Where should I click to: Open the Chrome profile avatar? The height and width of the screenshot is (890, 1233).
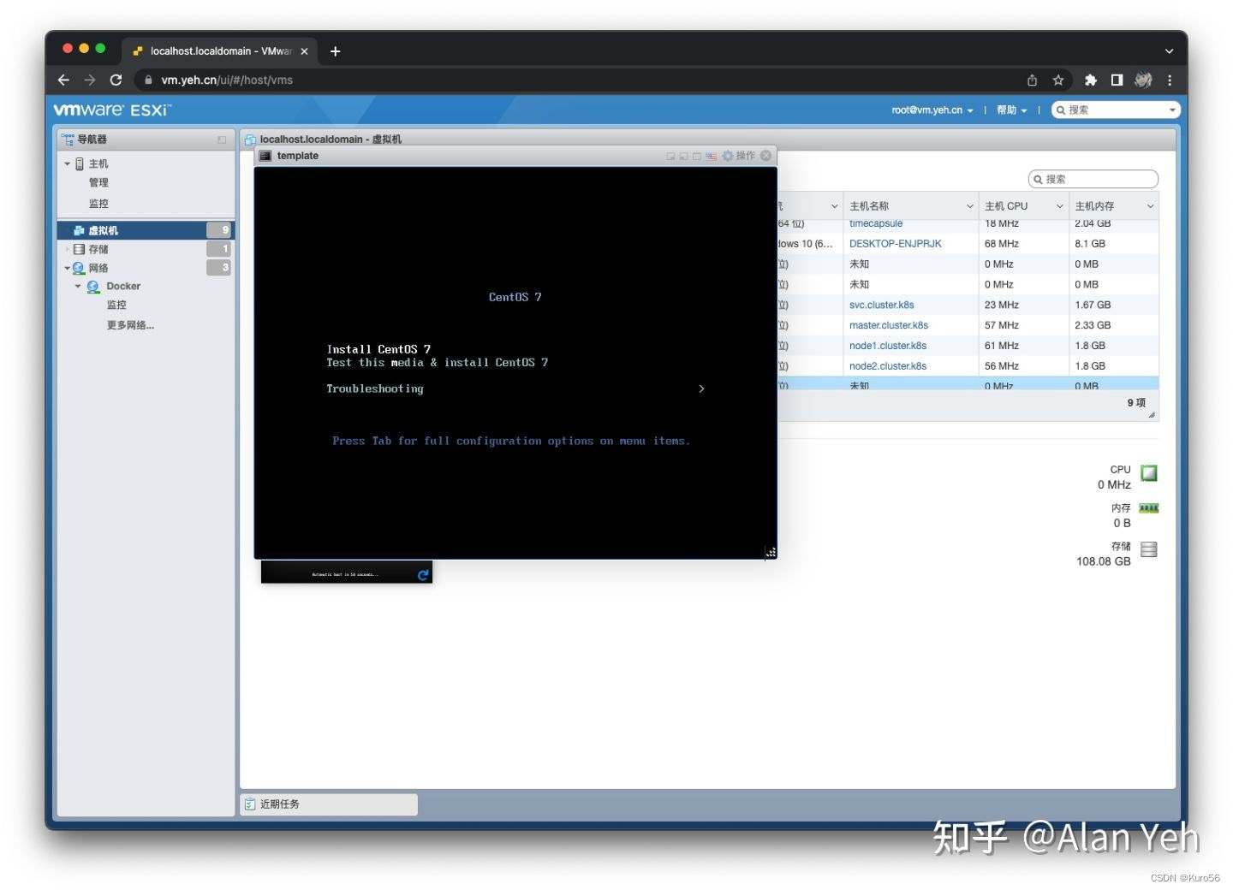[x=1143, y=80]
